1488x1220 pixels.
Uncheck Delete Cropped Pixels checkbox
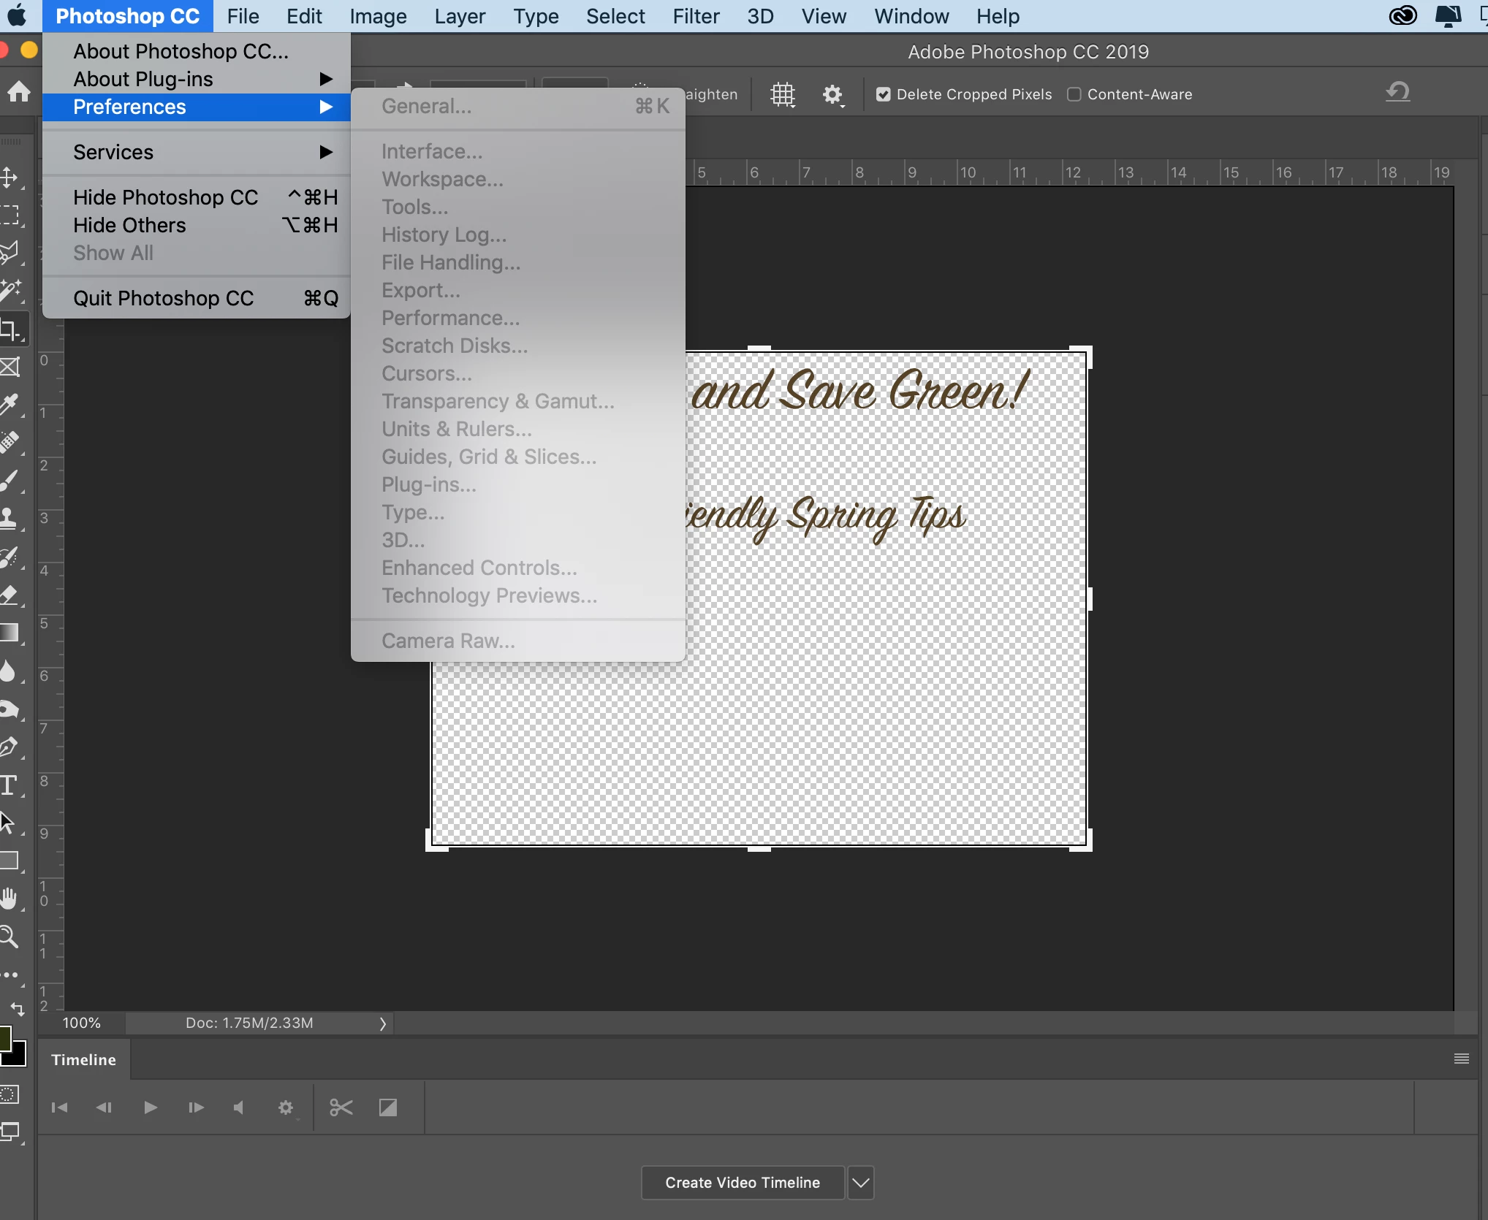coord(883,94)
